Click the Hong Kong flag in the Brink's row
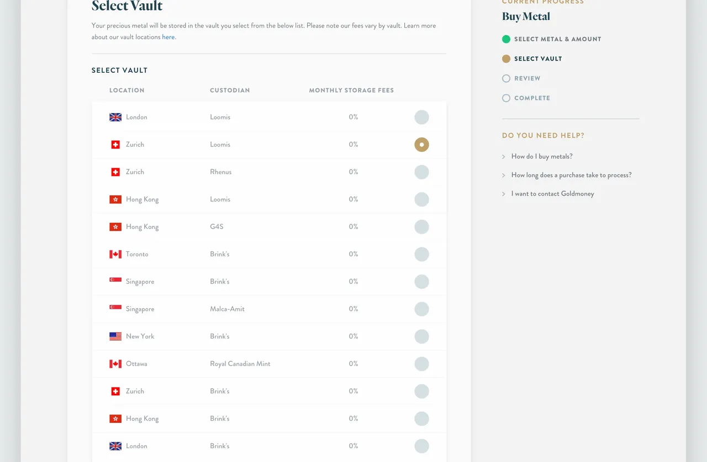Viewport: 707px width, 462px height. pos(115,418)
